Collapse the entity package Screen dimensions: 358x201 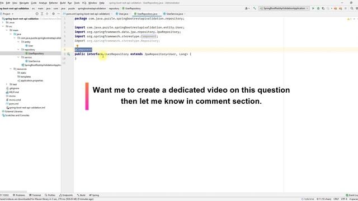tap(18, 42)
